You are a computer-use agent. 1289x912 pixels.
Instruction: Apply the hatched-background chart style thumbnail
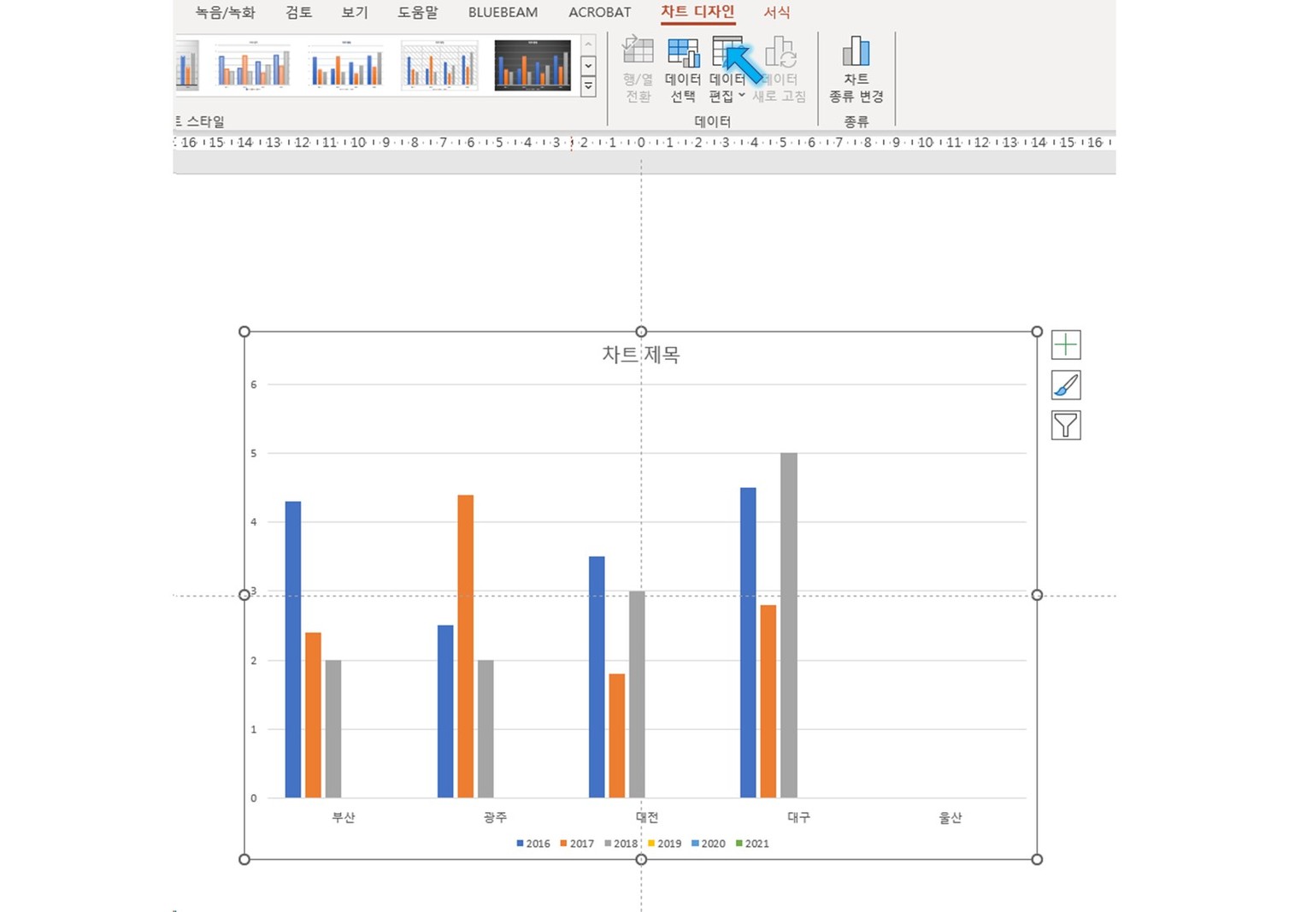pos(439,65)
